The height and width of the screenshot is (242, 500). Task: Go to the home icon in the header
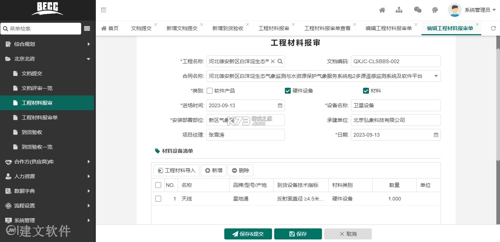click(x=382, y=10)
